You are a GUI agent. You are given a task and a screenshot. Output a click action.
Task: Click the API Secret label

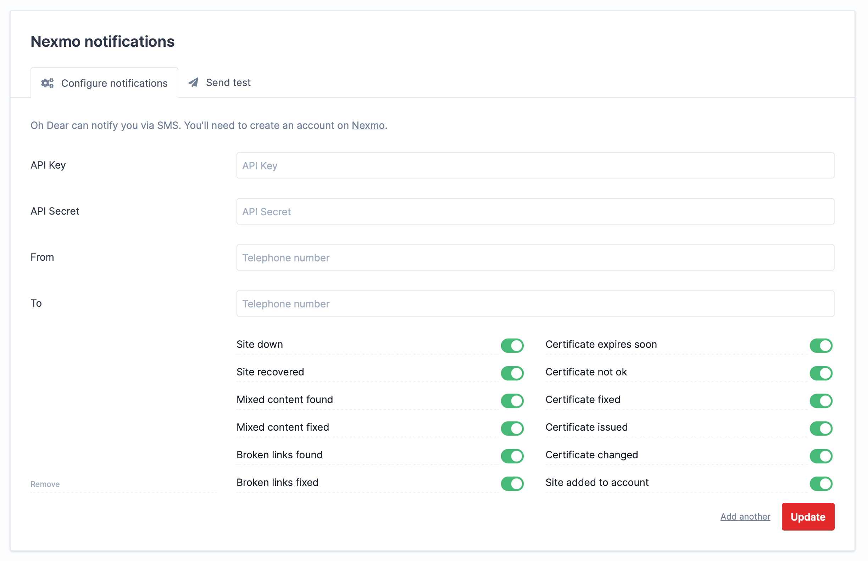click(x=55, y=211)
